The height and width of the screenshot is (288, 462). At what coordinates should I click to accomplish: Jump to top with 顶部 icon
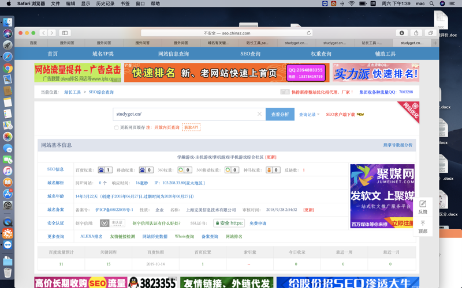423,227
